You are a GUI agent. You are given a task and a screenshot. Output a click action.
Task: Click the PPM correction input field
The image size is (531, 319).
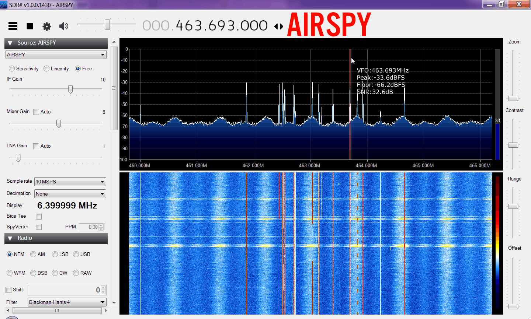click(x=89, y=227)
